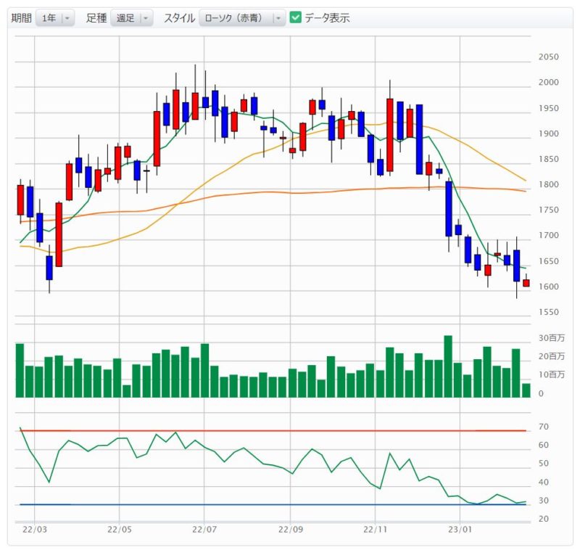Open the 期間 dropdown showing 1年
This screenshot has height=550, width=580.
pos(55,17)
